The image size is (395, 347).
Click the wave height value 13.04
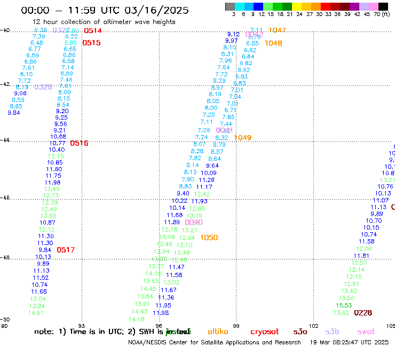[38, 299]
